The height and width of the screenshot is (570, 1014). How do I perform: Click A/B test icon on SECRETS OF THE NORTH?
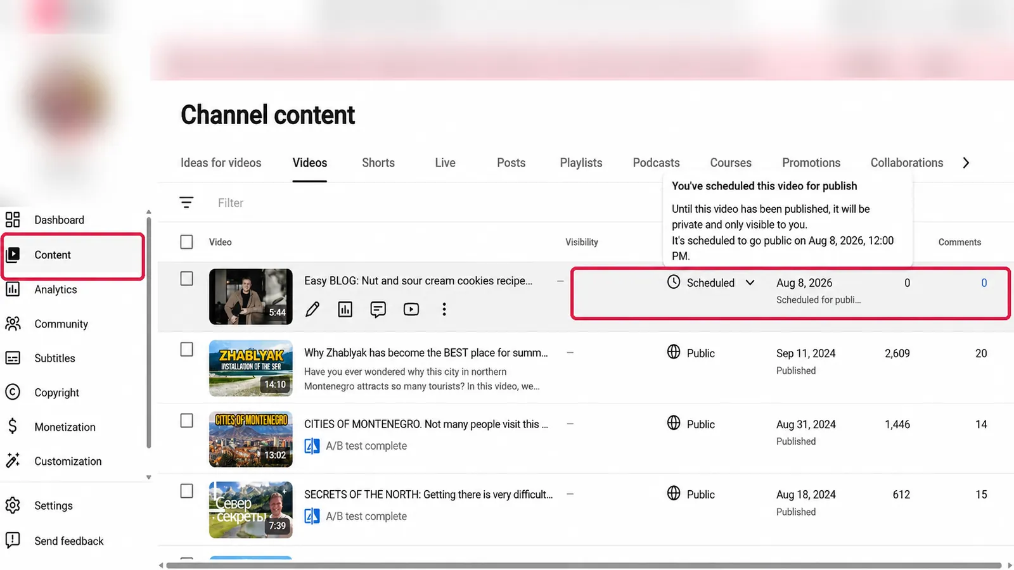coord(312,516)
